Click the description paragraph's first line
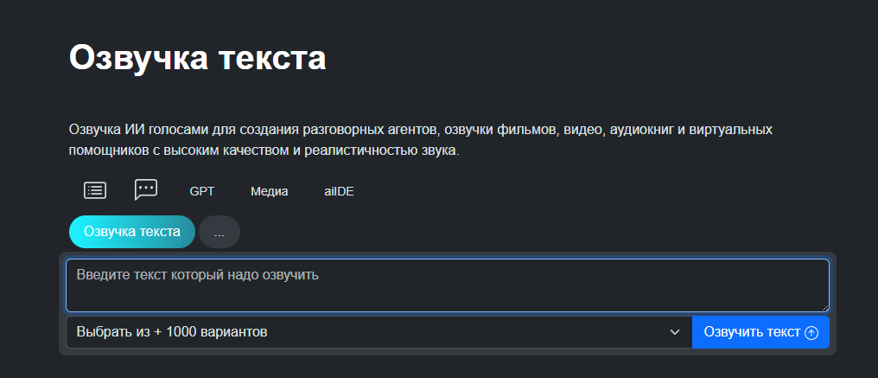This screenshot has width=878, height=378. [x=420, y=130]
